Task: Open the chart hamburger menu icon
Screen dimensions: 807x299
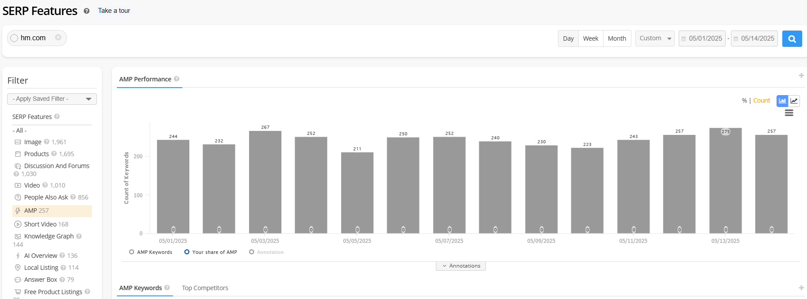Action: click(789, 113)
